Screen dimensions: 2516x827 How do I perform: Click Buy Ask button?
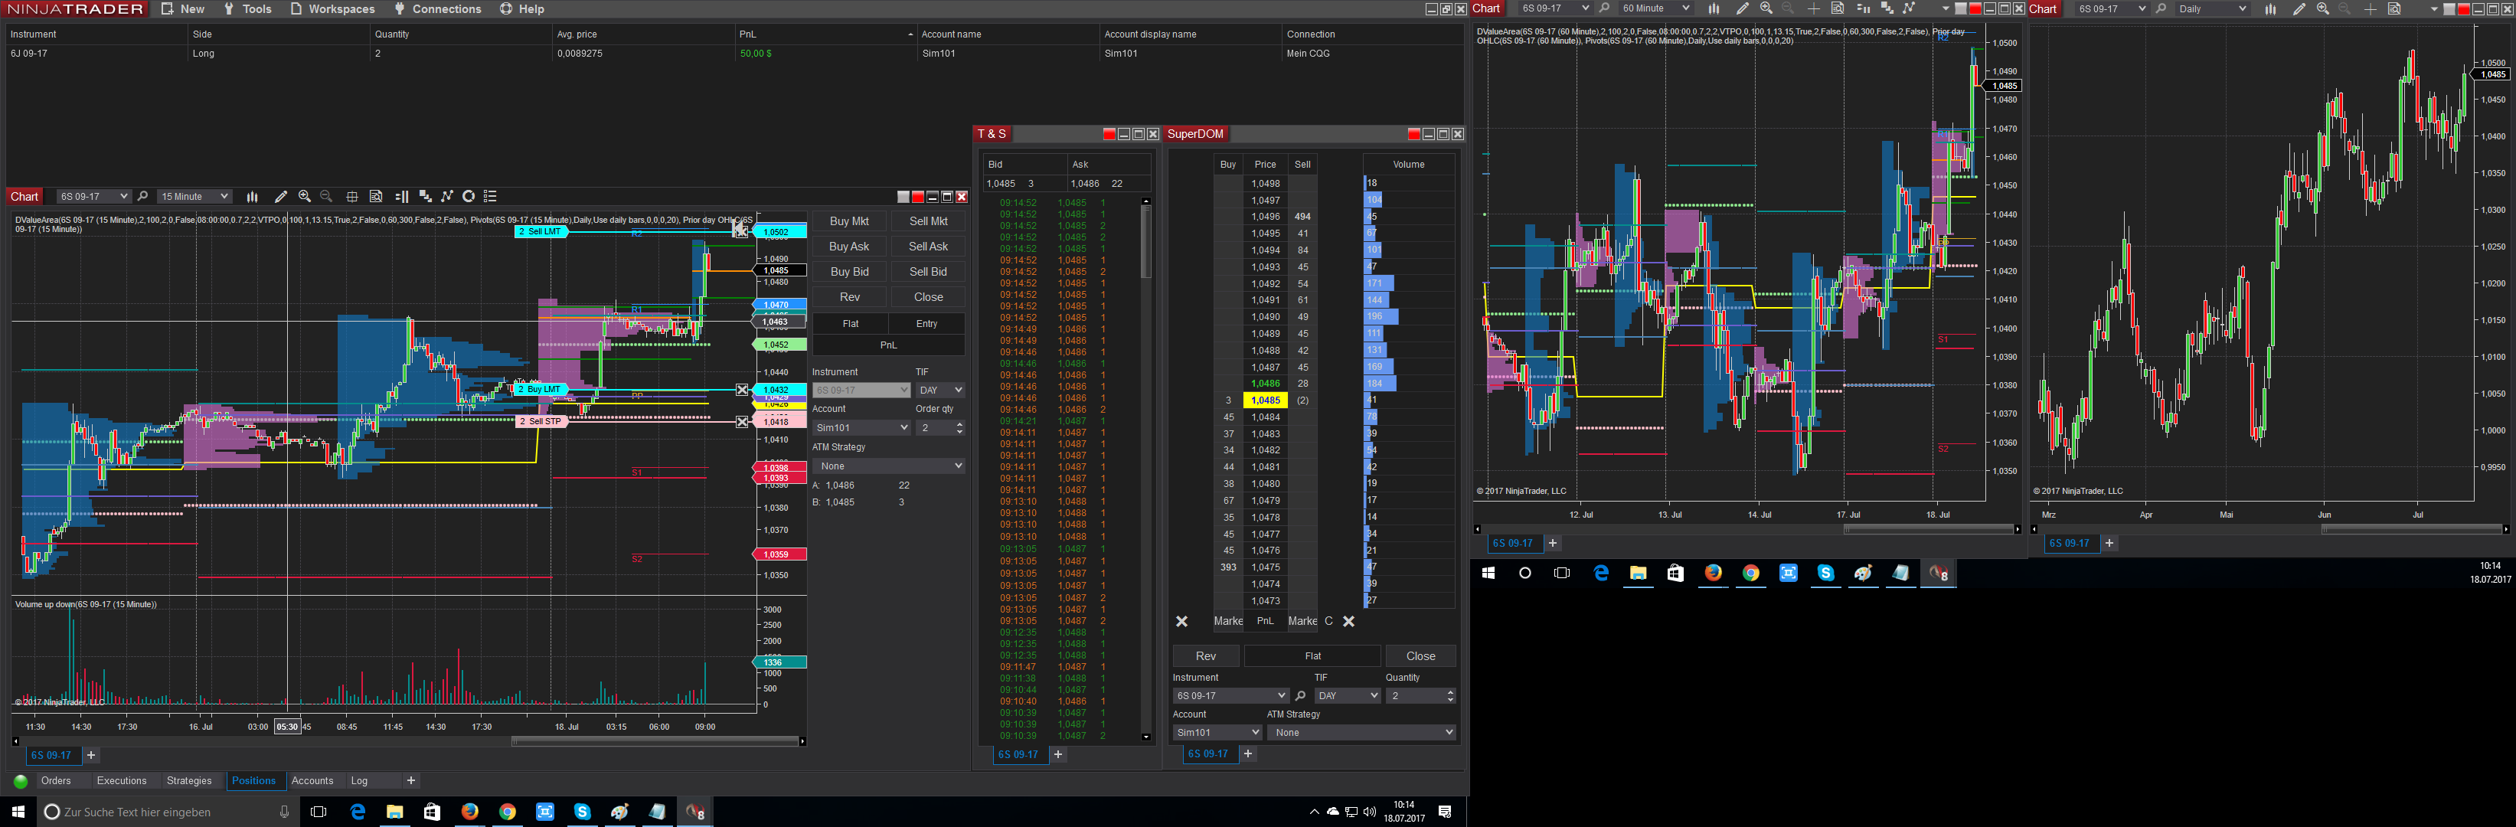(x=849, y=247)
